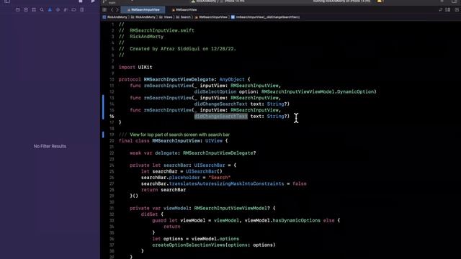Screen dimensions: 461x259
Task: Open the Breakpoint navigator
Action: 73,9
